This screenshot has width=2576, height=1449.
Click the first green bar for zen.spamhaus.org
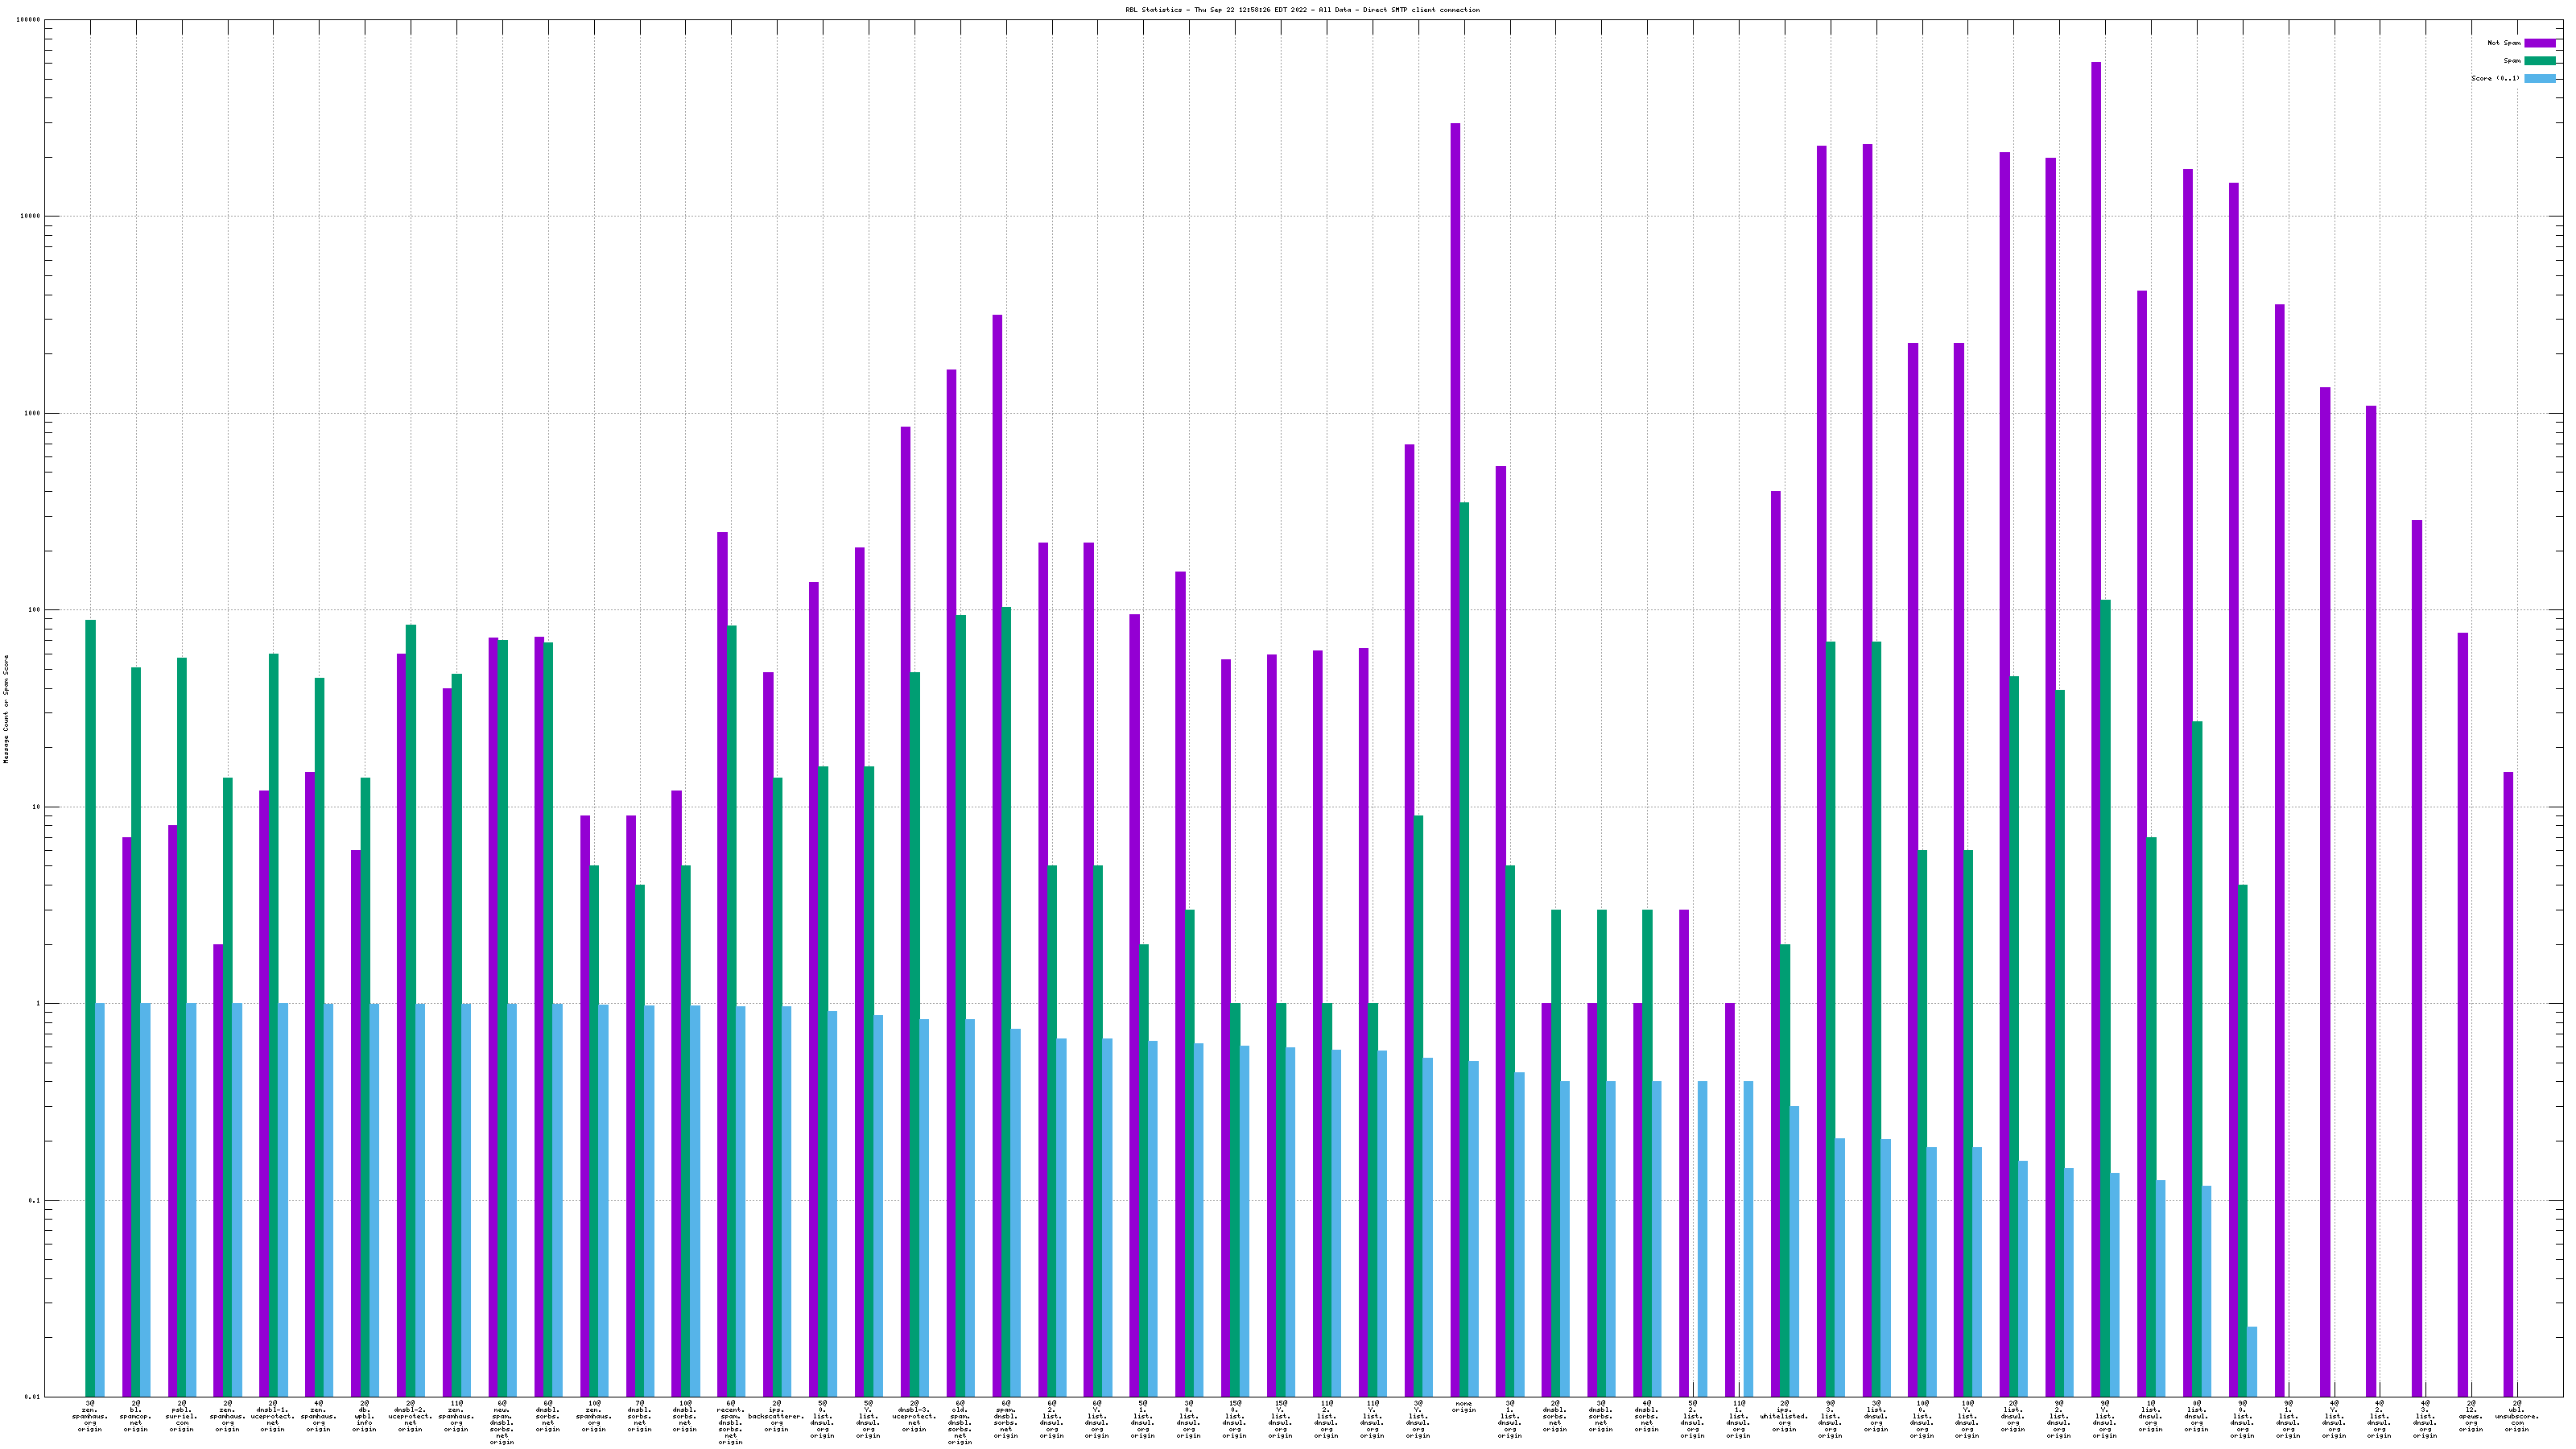(x=90, y=1000)
